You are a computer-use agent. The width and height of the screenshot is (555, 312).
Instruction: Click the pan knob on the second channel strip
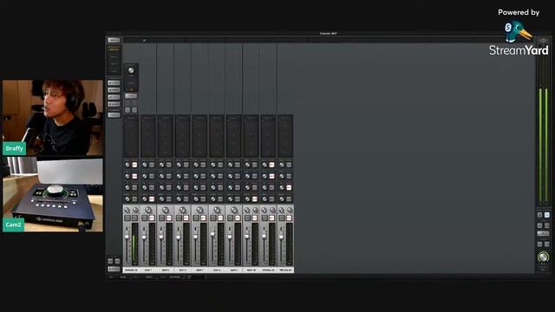point(148,210)
